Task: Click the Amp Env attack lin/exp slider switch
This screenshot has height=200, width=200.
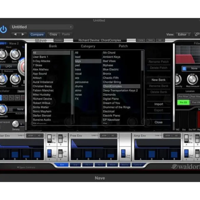Action: pyautogui.click(x=186, y=139)
